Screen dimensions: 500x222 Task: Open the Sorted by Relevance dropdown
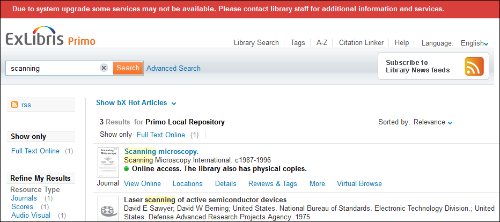[x=432, y=122]
